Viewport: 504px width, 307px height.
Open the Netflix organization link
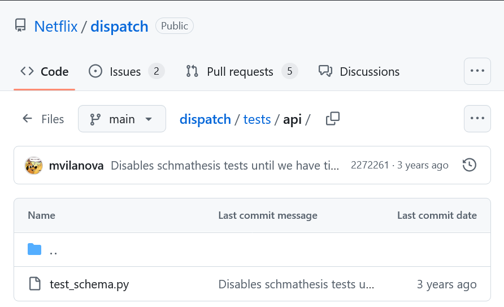(x=56, y=27)
